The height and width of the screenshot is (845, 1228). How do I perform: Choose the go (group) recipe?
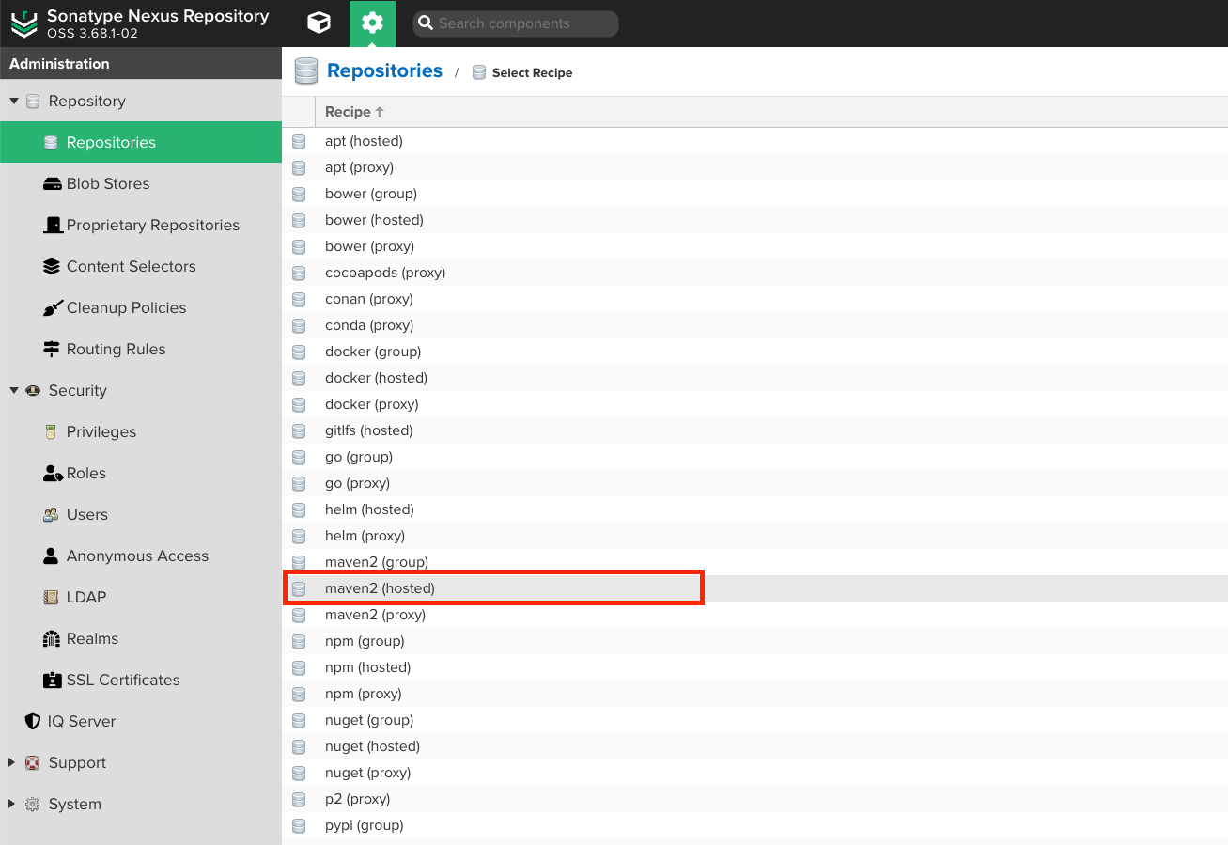[x=754, y=457]
